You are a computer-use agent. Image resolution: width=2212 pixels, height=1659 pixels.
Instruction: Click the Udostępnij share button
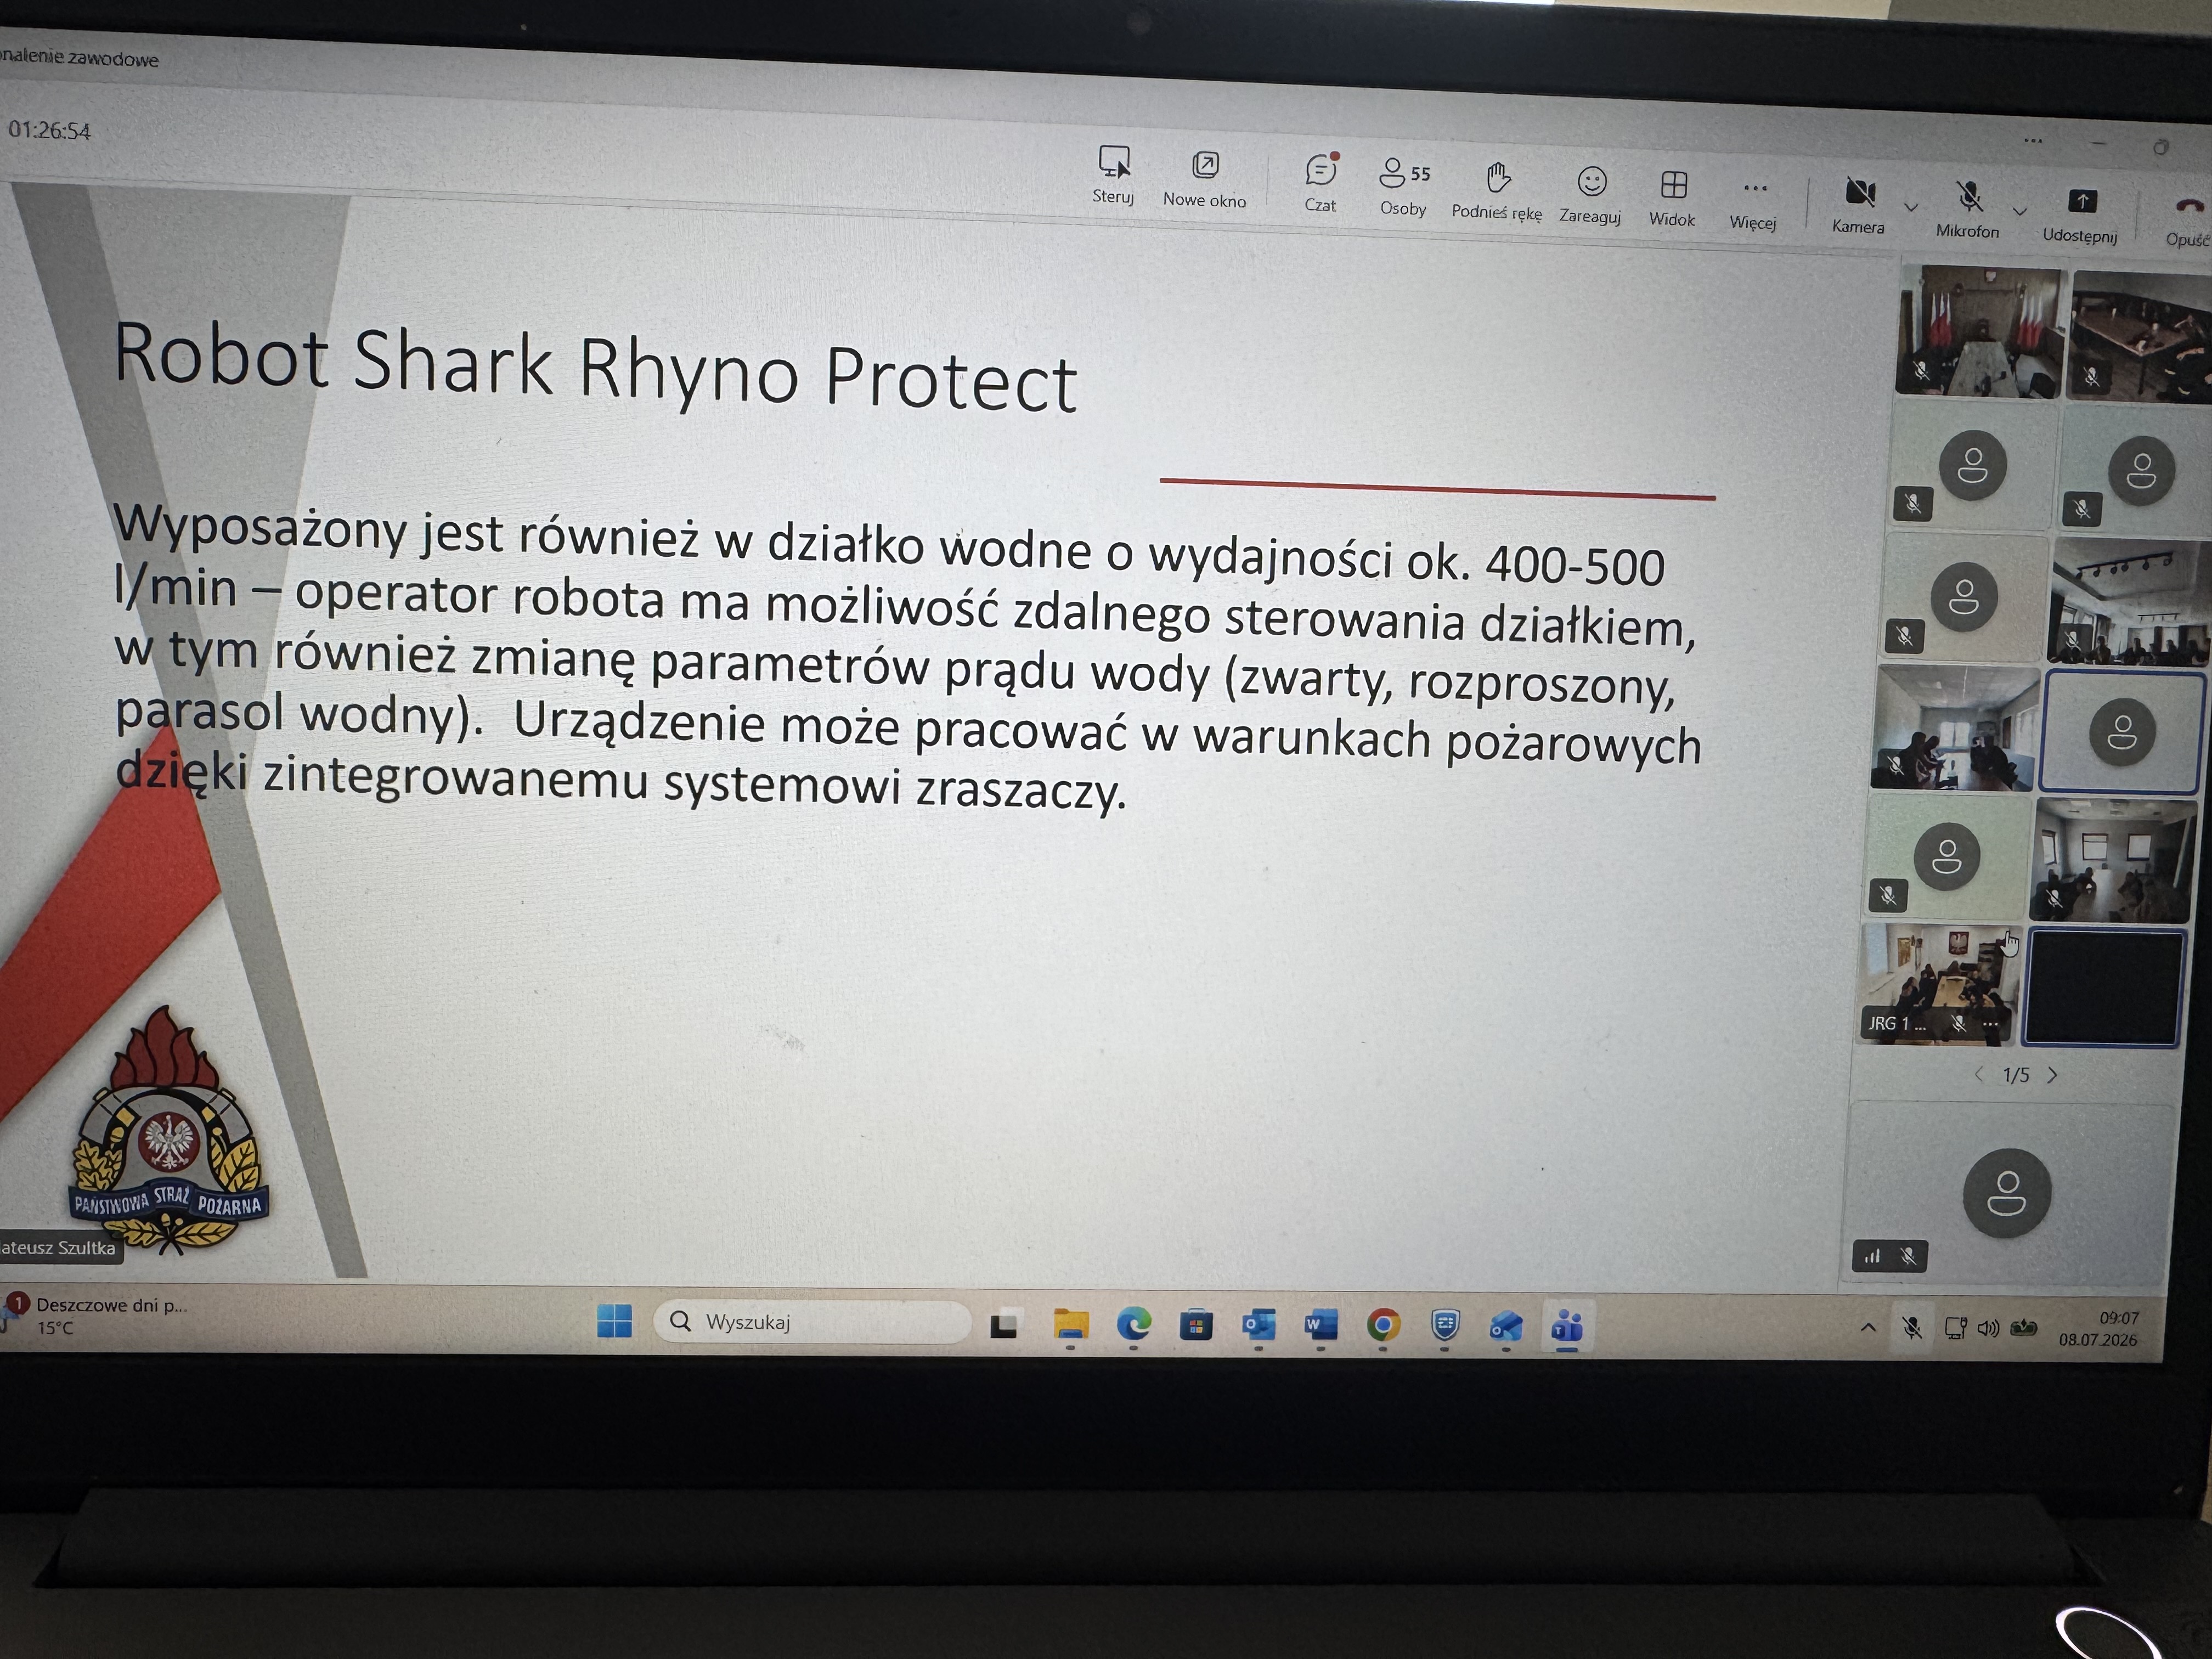pos(2081,216)
